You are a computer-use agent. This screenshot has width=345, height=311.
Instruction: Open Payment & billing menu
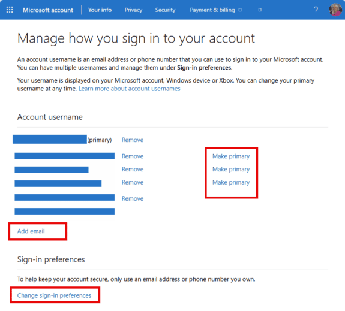(x=215, y=10)
